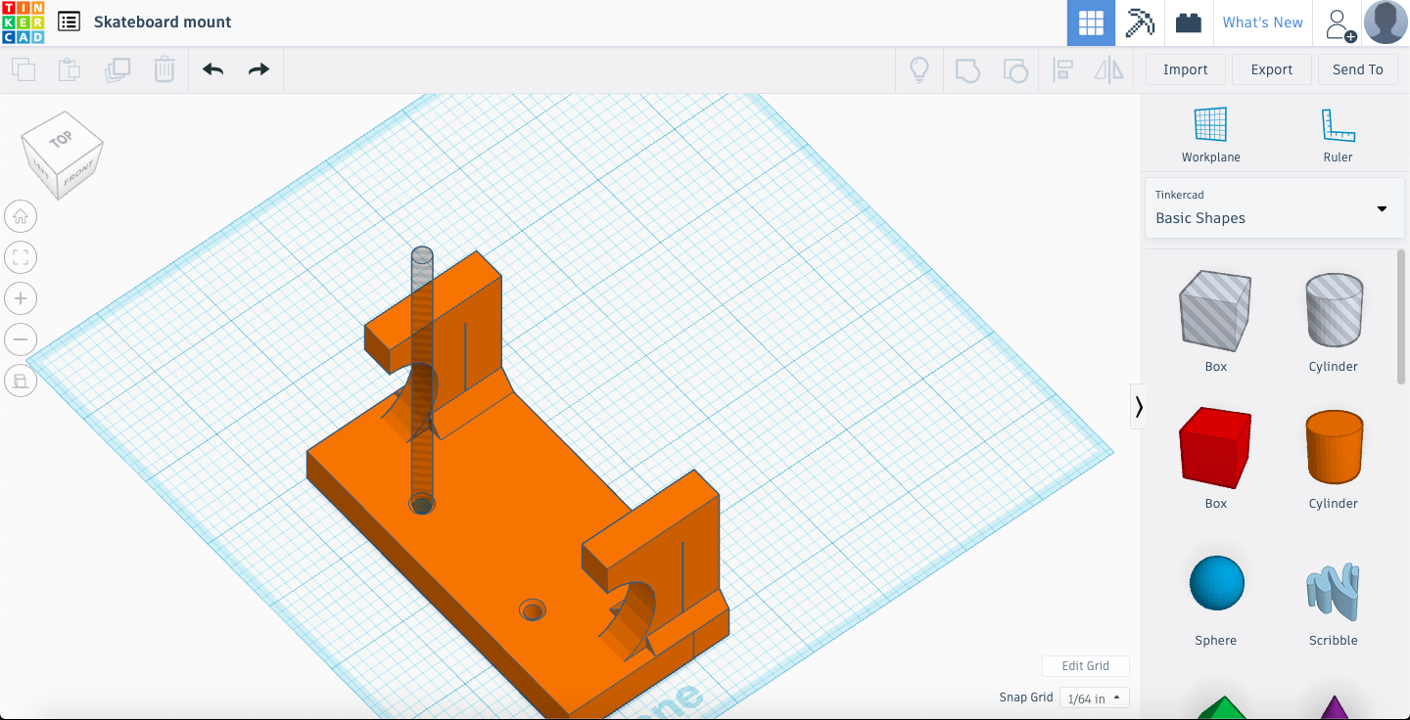This screenshot has width=1410, height=720.
Task: Invite a collaborator with add-person icon
Action: pos(1339,23)
